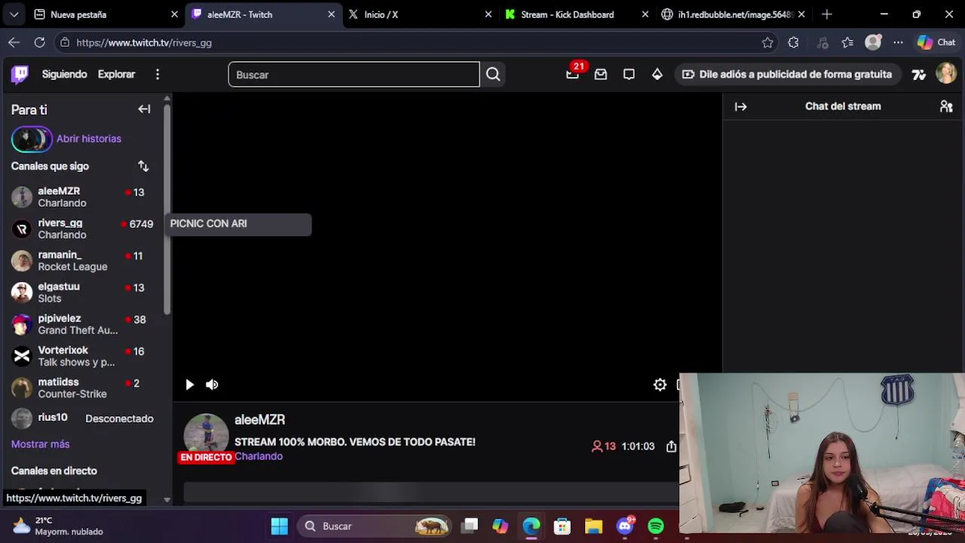The height and width of the screenshot is (543, 965).
Task: Click Mostrar más under followed channels
Action: [40, 444]
